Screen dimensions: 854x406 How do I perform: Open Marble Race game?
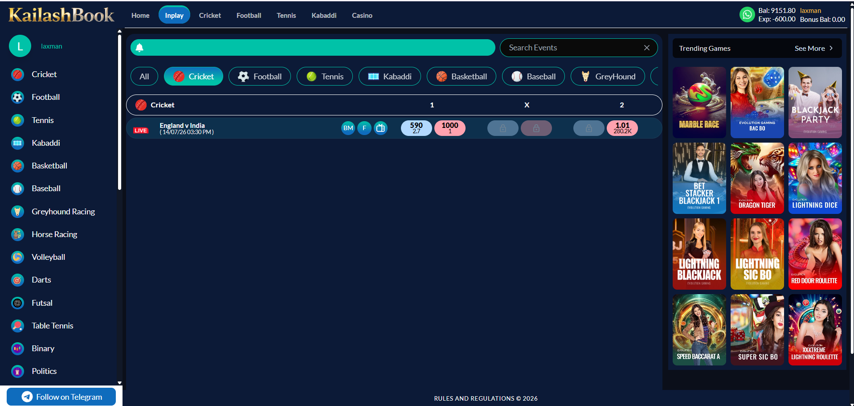699,103
